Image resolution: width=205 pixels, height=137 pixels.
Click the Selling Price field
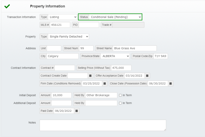[121, 68]
